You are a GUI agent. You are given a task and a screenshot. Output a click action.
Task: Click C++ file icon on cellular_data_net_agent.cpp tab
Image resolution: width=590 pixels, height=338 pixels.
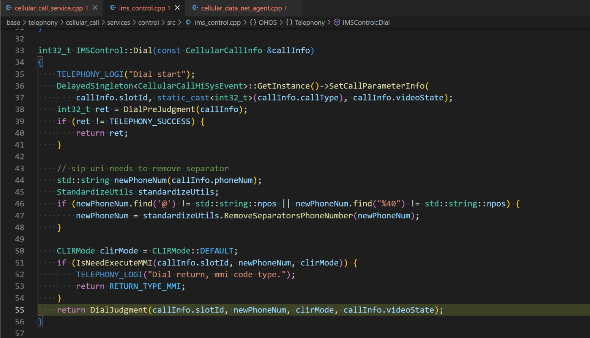click(195, 8)
